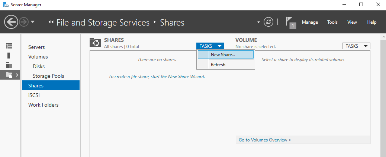
Task: Expand the dropdown arrow before refresh icon
Action: [x=258, y=22]
